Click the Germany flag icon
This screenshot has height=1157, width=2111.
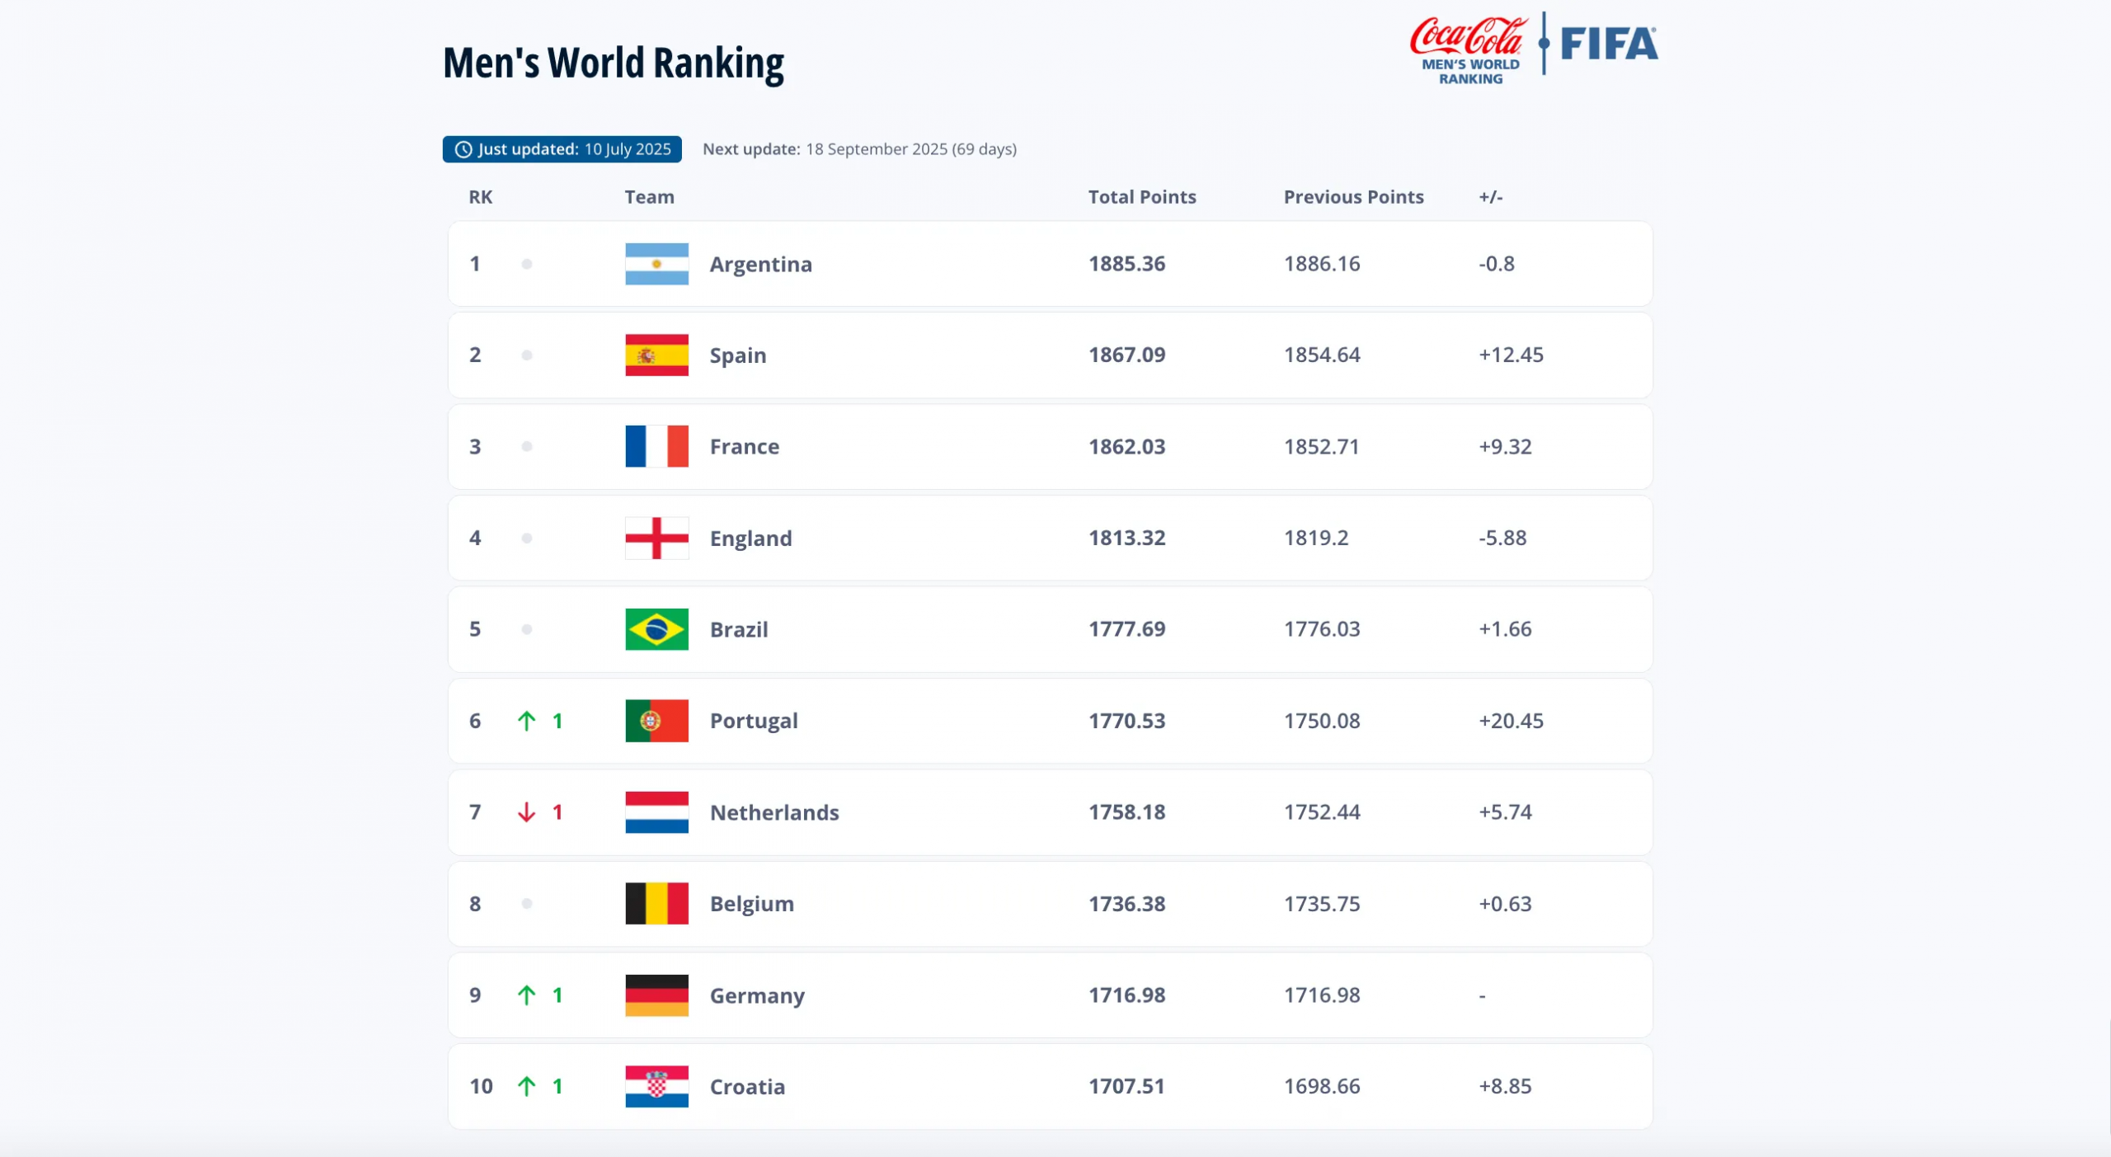click(656, 995)
